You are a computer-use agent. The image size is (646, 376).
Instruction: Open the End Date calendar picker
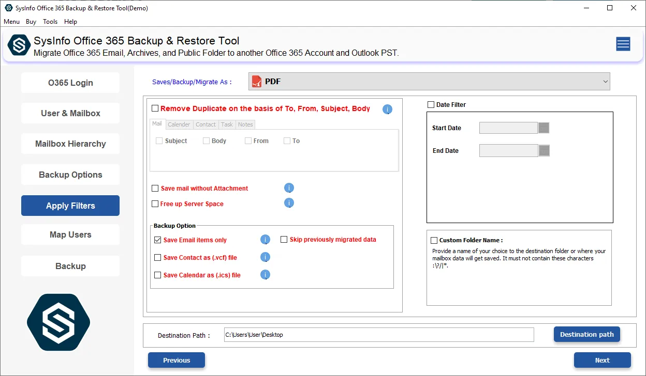pyautogui.click(x=544, y=151)
